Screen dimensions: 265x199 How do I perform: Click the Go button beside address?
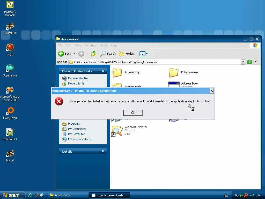[x=252, y=62]
